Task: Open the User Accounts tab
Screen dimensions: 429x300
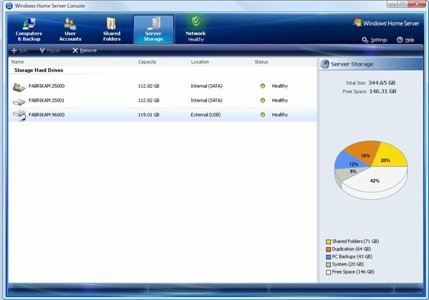Action: tap(70, 30)
